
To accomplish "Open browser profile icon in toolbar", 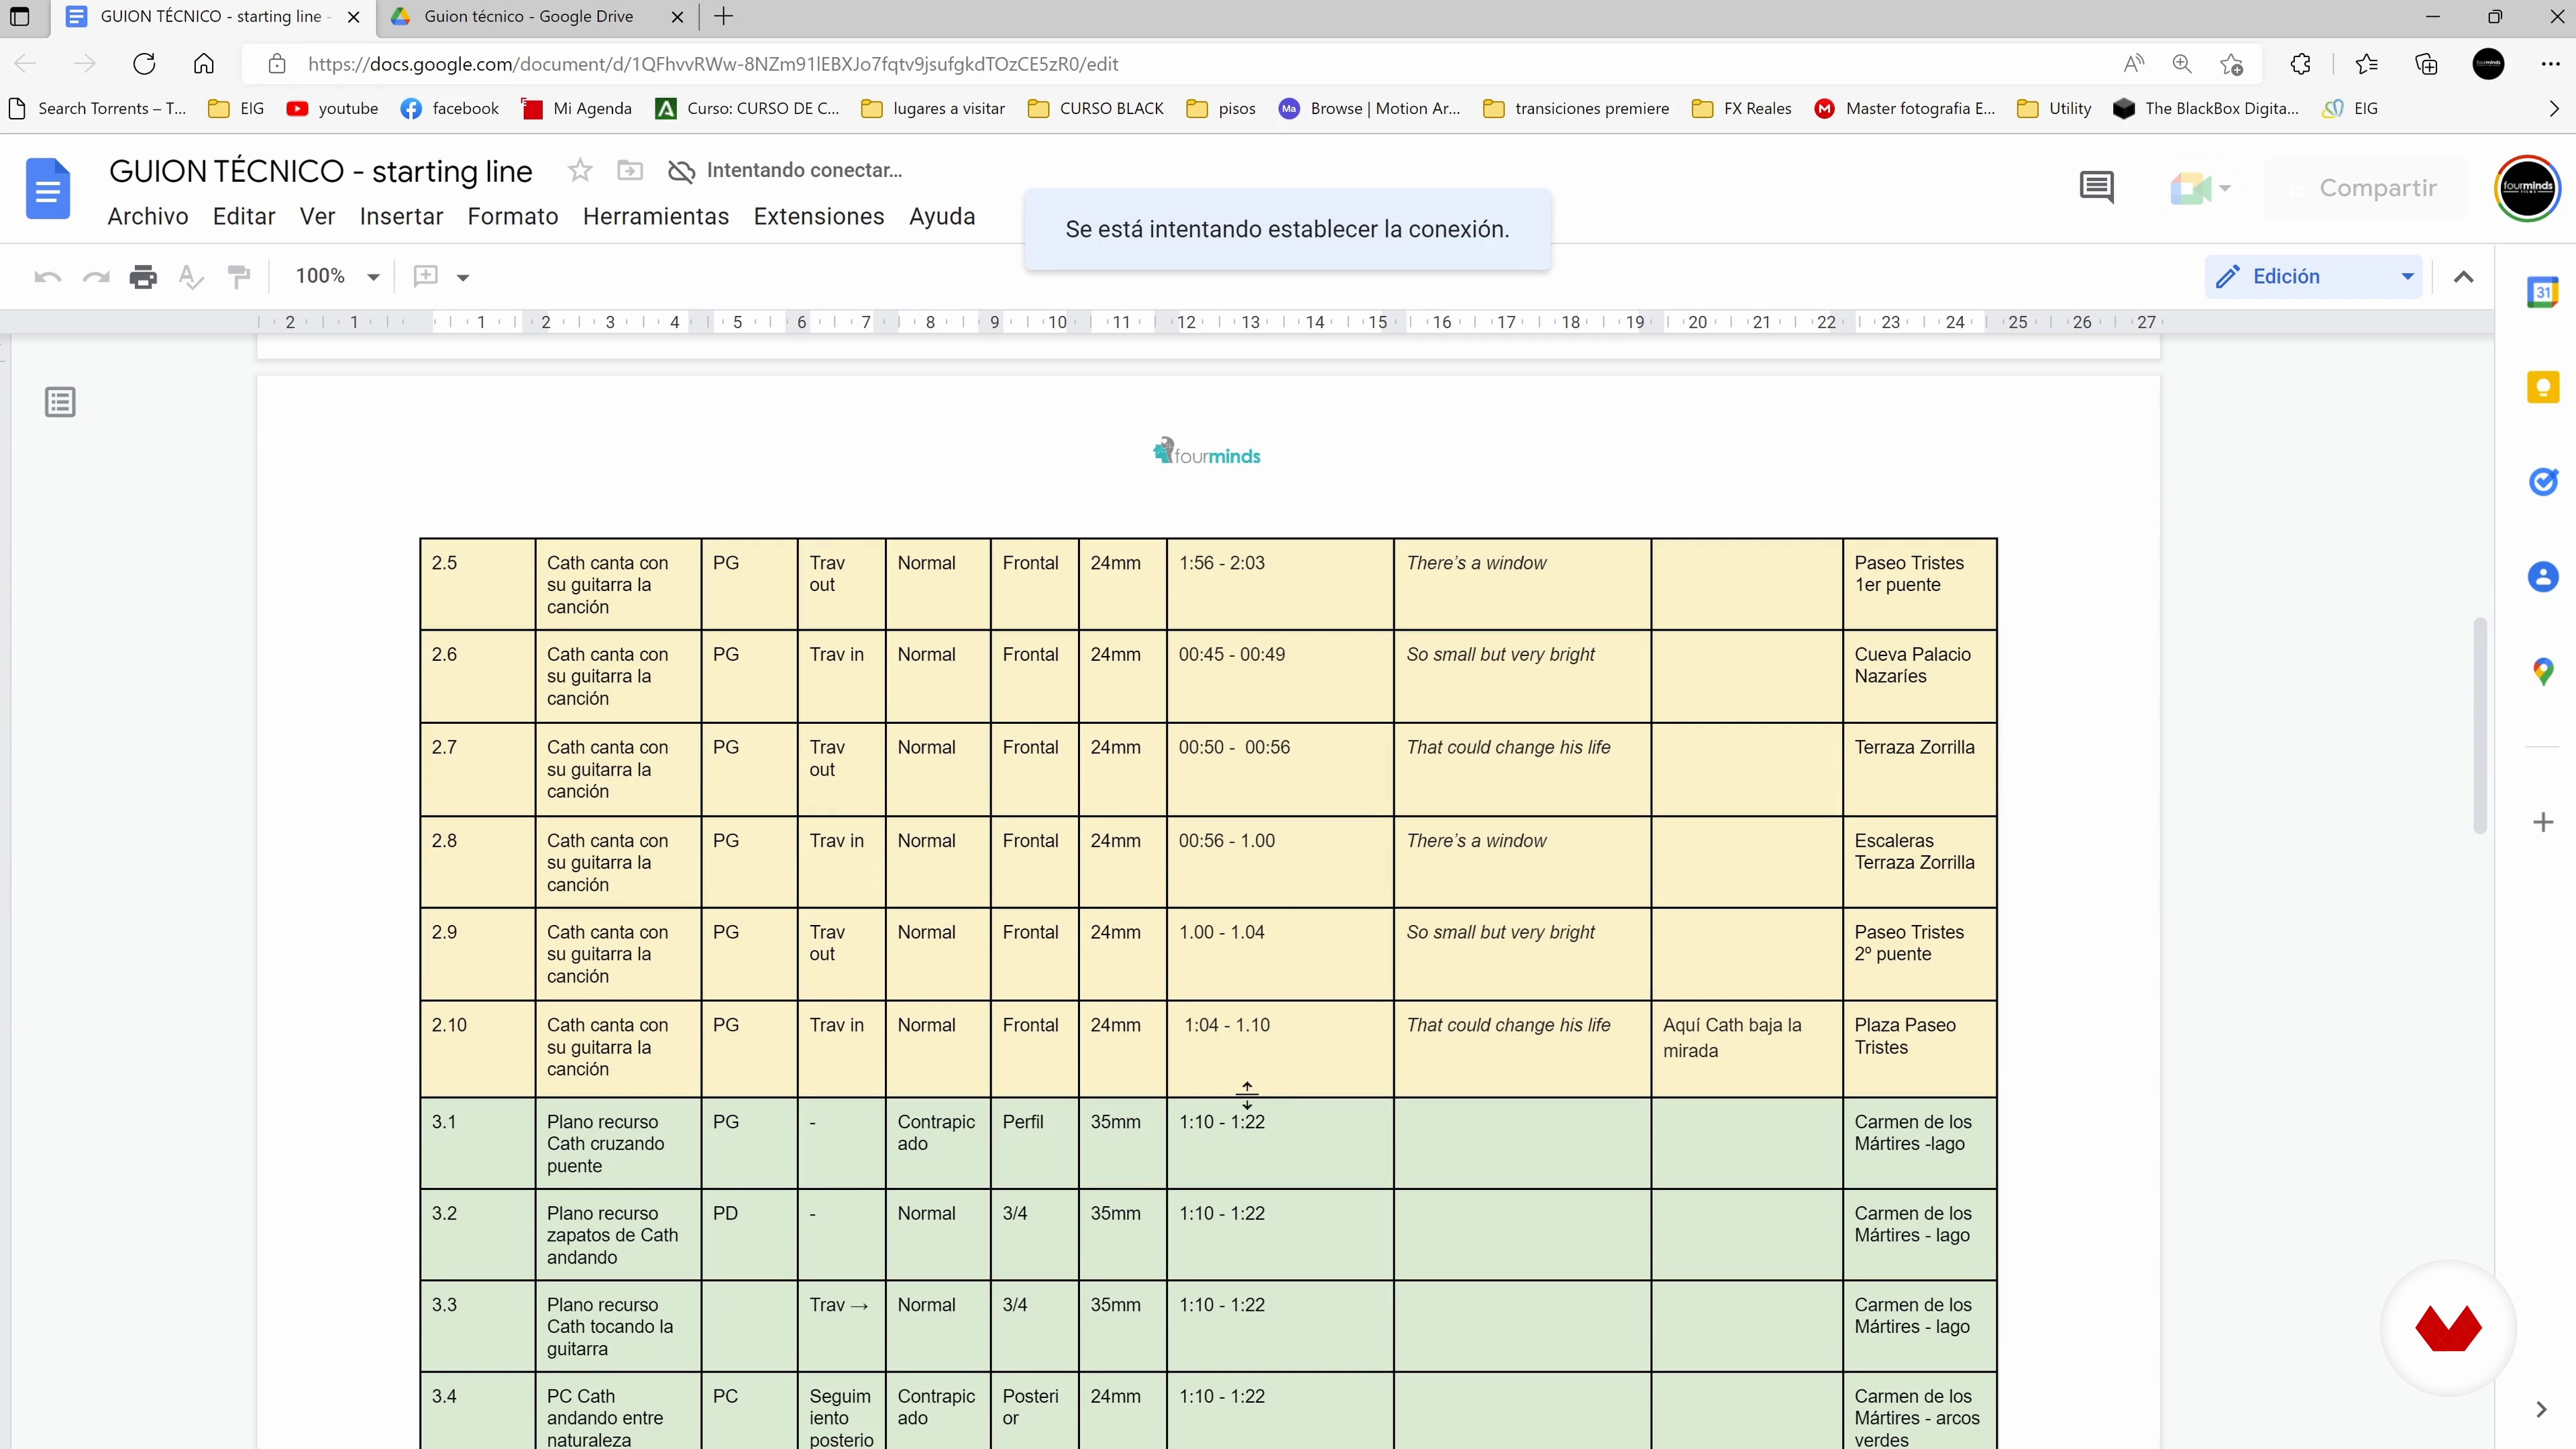I will pos(2488,64).
